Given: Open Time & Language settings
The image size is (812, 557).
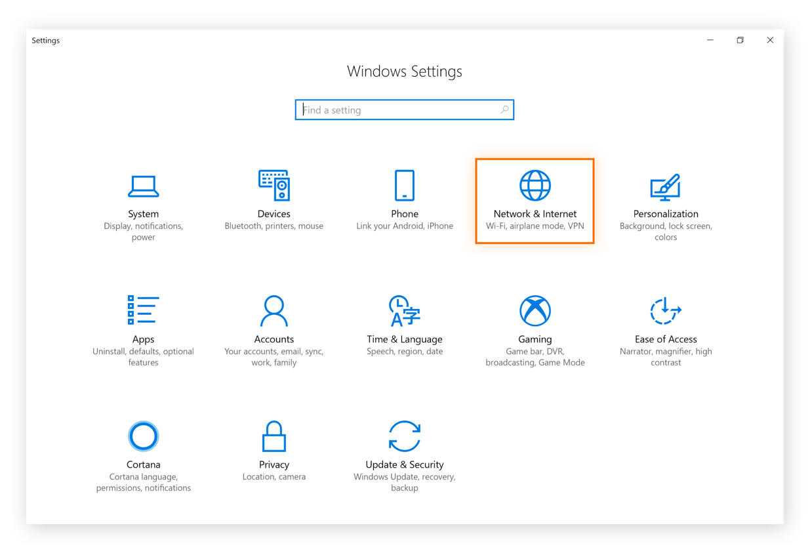Looking at the screenshot, I should [x=404, y=310].
